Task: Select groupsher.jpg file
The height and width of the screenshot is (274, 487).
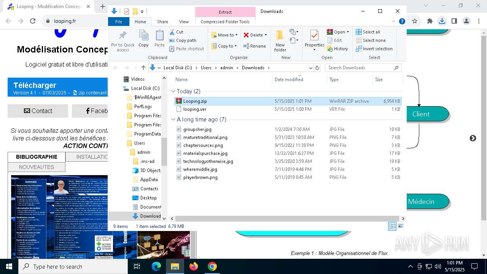Action: 288,129
